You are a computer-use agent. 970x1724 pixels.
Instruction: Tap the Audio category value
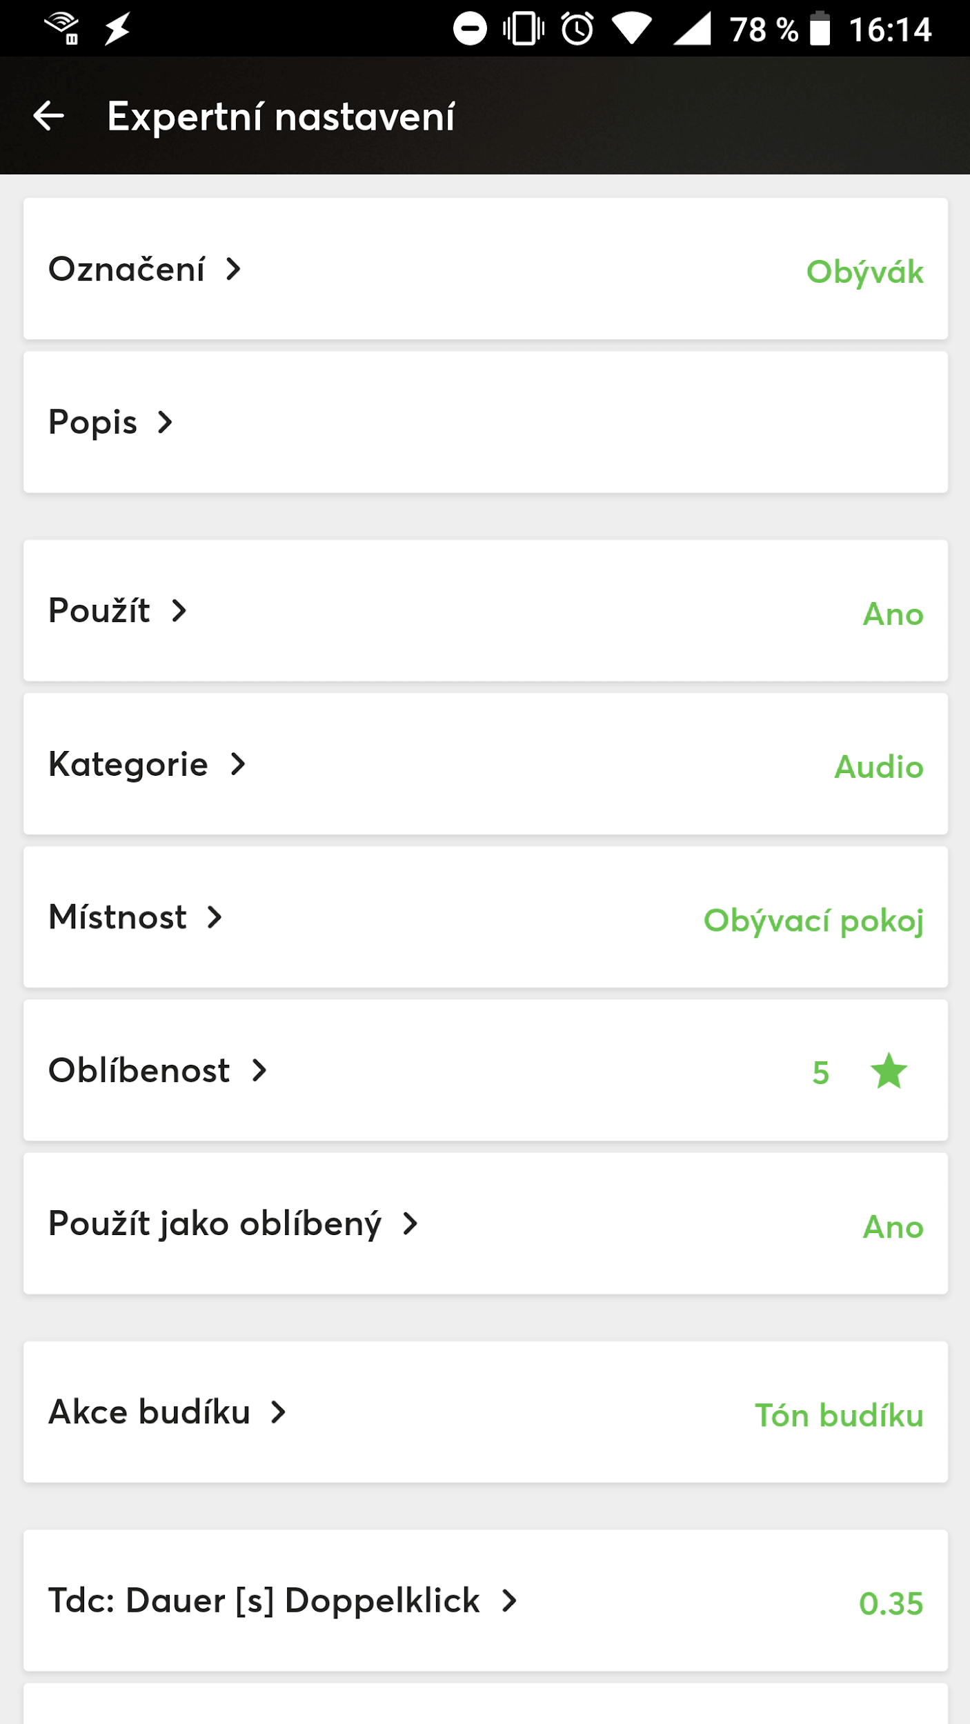click(x=879, y=767)
